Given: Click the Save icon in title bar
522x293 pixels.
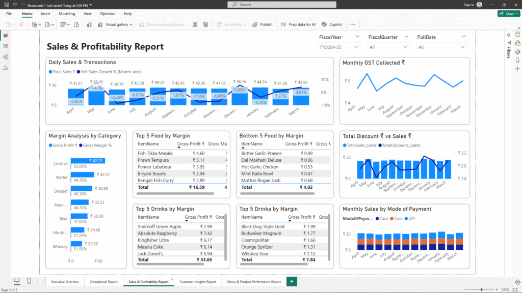Looking at the screenshot, I should click(x=6, y=5).
